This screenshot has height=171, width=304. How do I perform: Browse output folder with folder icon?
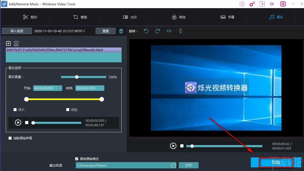pos(173,165)
